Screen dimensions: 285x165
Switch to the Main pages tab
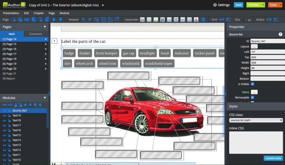tap(12, 34)
